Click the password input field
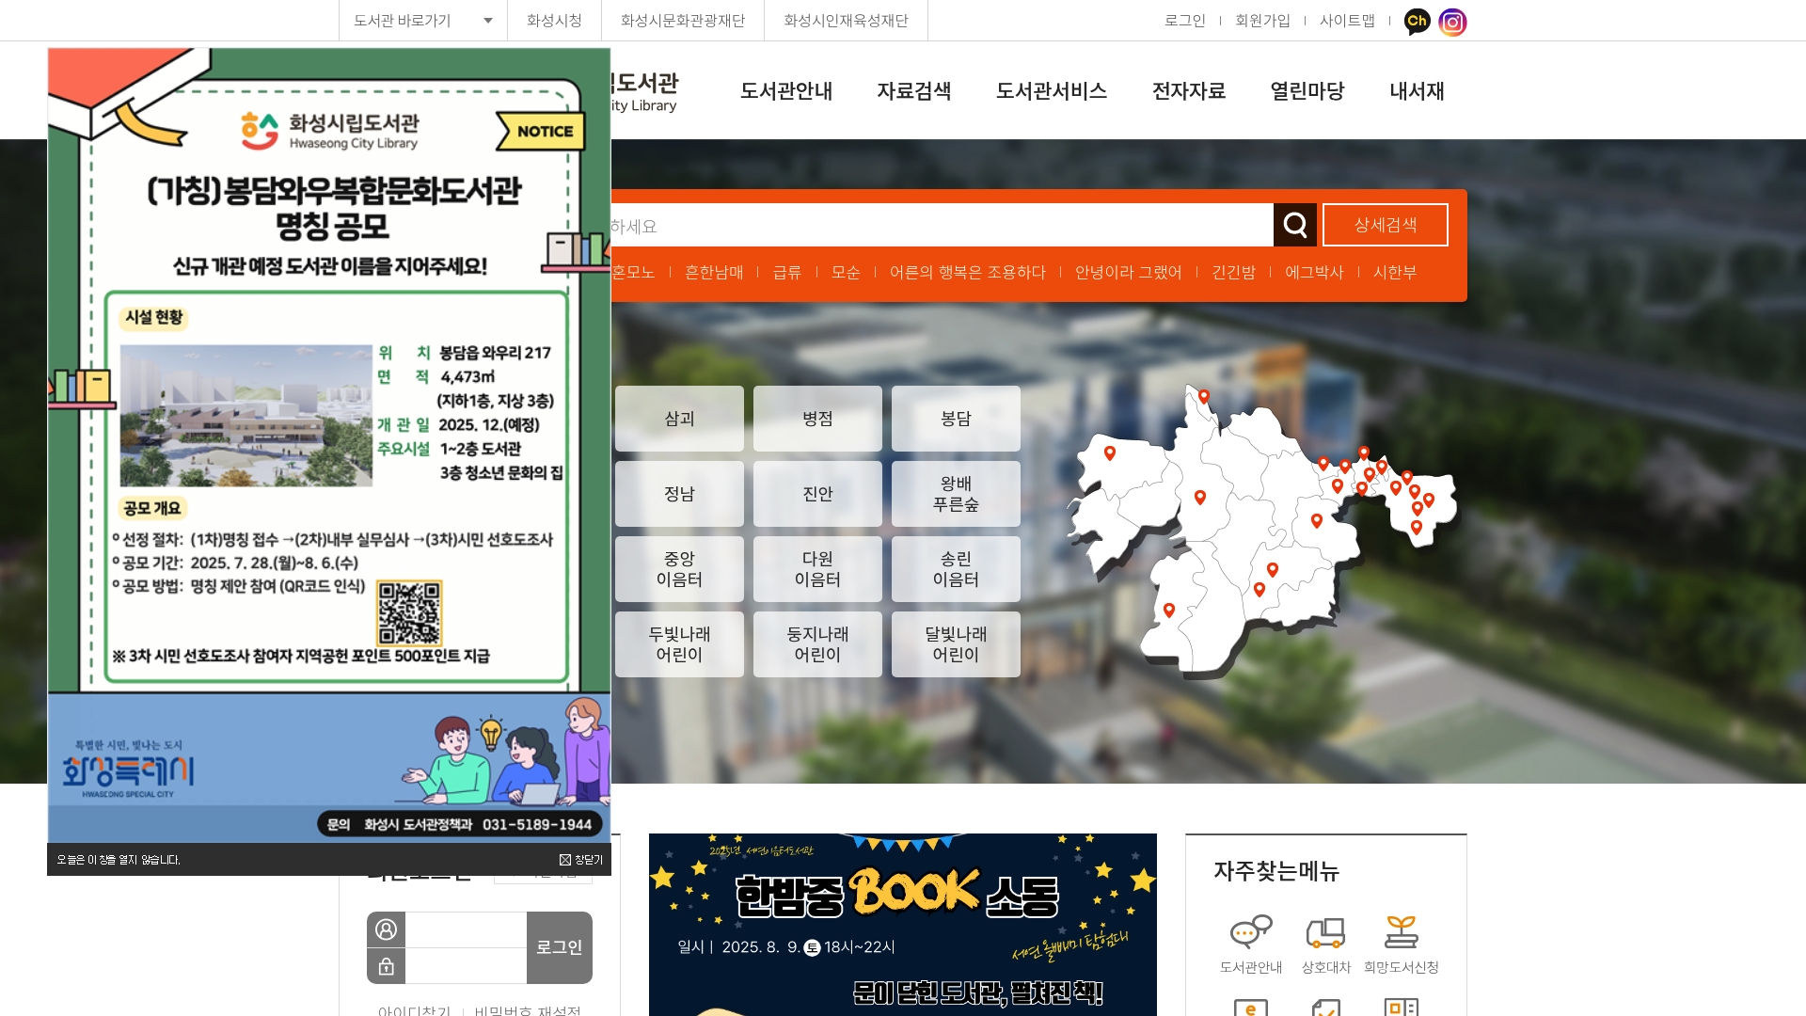 (466, 966)
